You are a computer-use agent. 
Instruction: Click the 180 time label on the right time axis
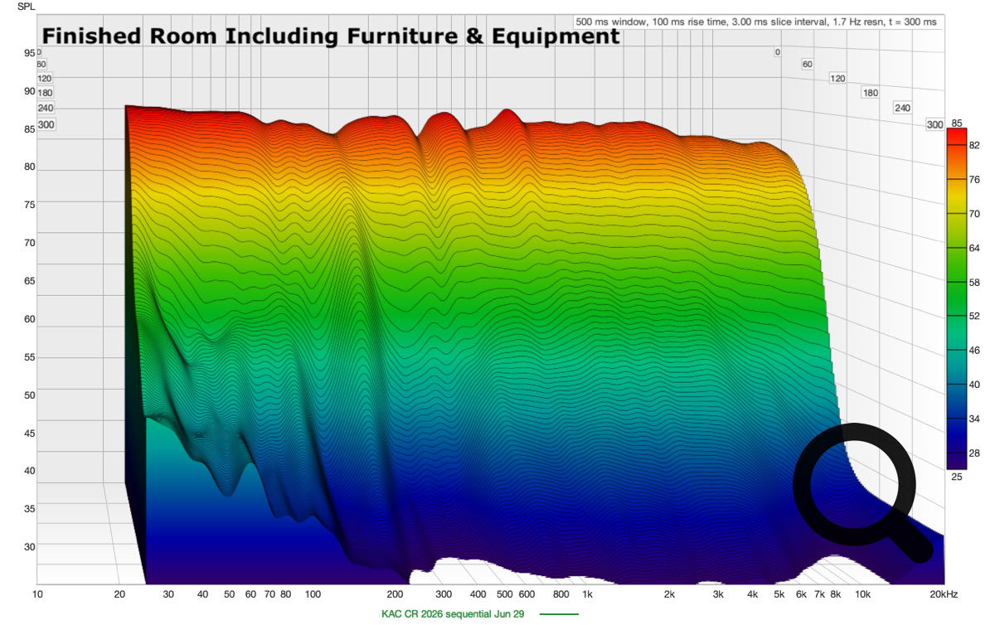click(870, 93)
